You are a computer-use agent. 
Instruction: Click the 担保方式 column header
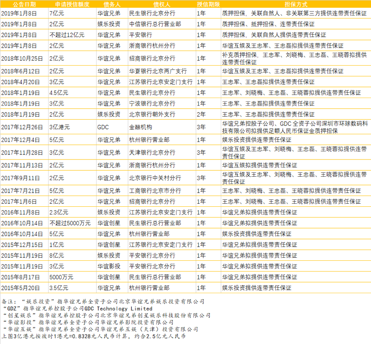296,4
